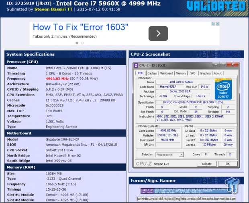This screenshot has height=203, width=249.
Task: Maximize the CPU-Z window
Action: pos(223,64)
